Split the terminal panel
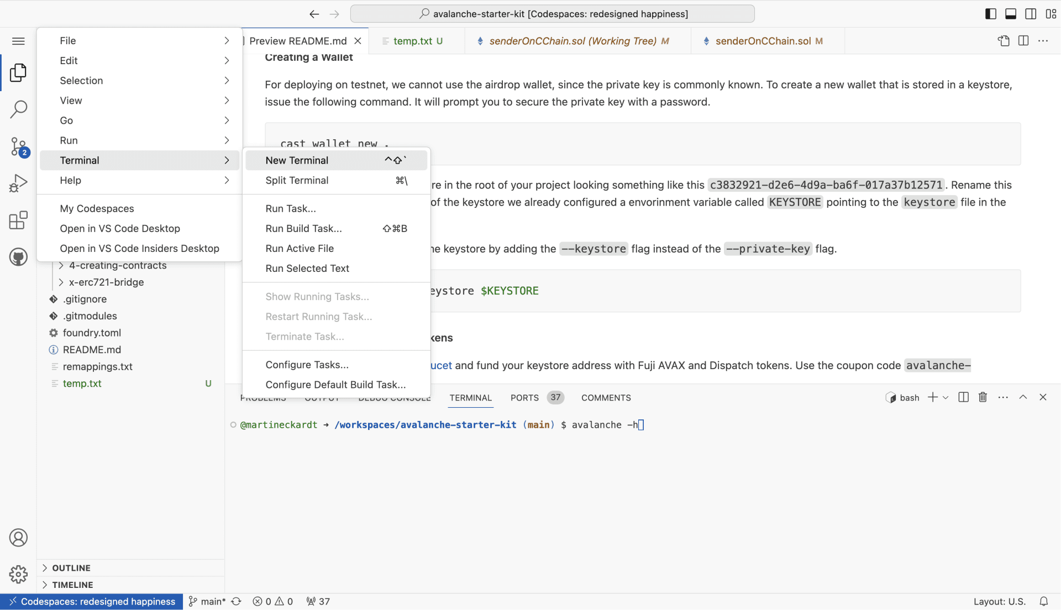This screenshot has height=610, width=1061. [963, 397]
